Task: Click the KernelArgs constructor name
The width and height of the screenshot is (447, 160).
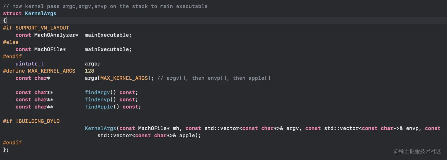Action: (101, 128)
